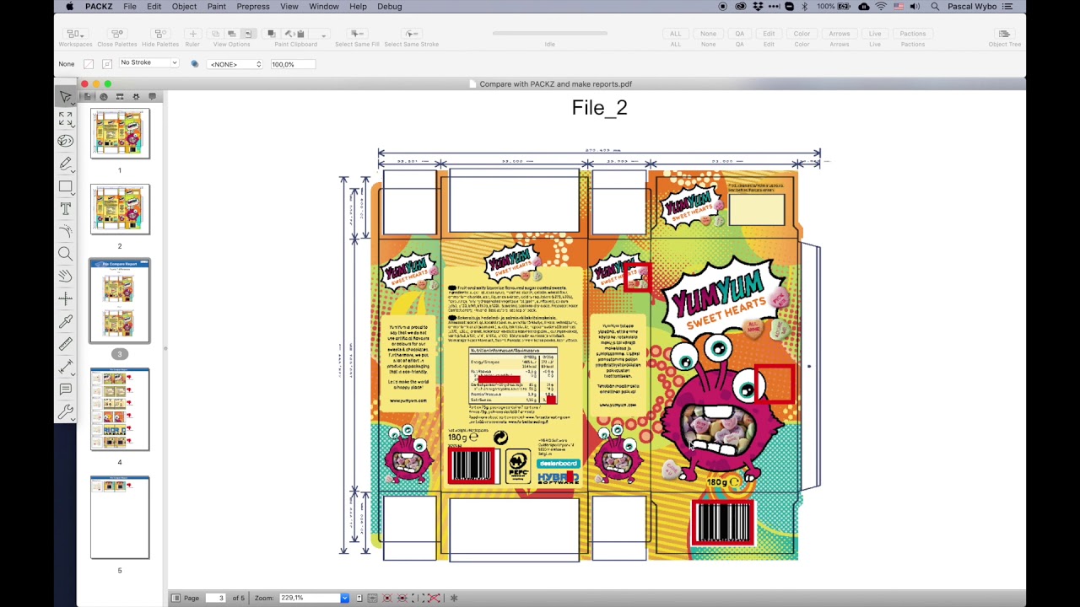Toggle the None view filter
The image size is (1080, 607).
pos(708,34)
